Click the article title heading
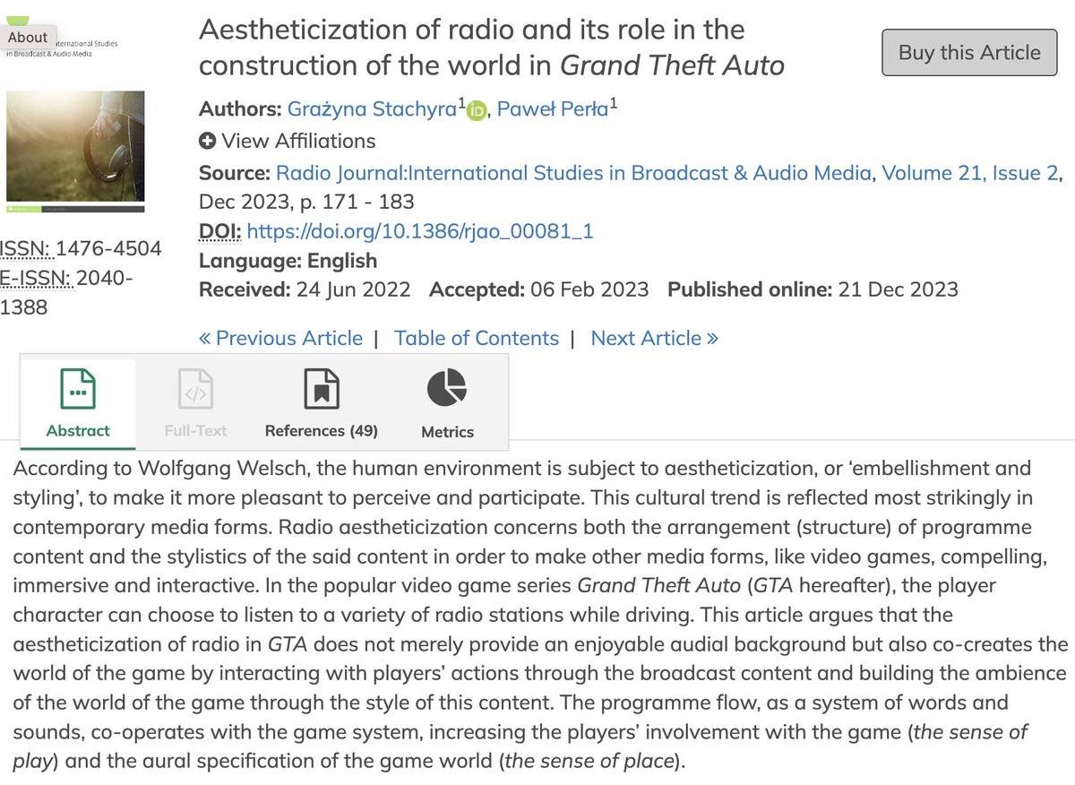This screenshot has height=785, width=1075. tap(492, 47)
